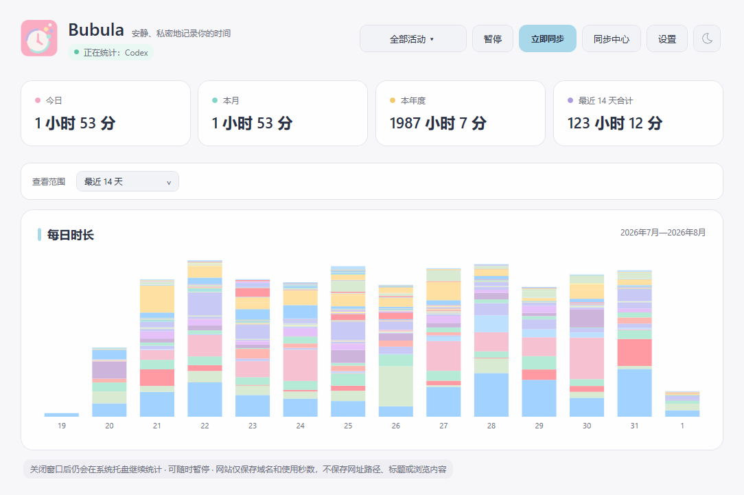Click the bar for day 28
Screen dimensions: 744x495
[x=491, y=341]
